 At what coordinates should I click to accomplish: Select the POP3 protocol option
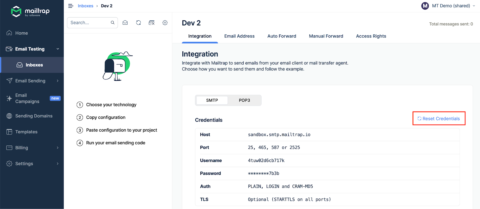(x=244, y=100)
